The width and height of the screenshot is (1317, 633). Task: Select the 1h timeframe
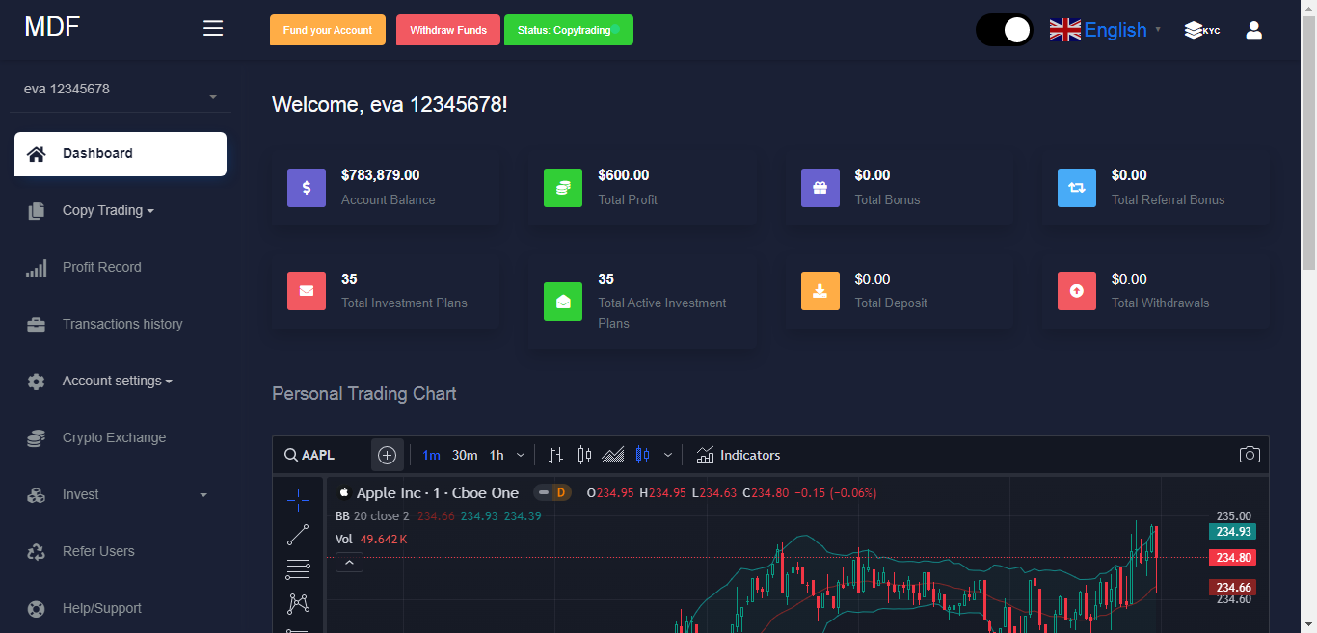pyautogui.click(x=497, y=455)
